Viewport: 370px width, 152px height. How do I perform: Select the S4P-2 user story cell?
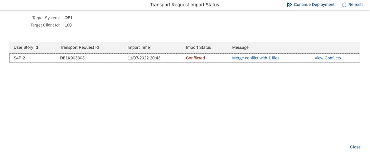coord(19,58)
